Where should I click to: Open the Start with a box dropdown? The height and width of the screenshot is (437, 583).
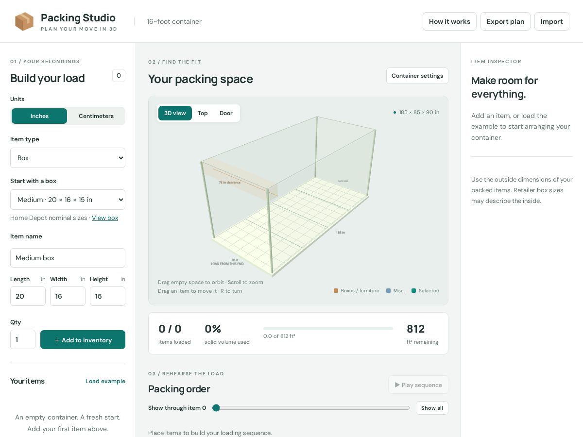pos(68,200)
